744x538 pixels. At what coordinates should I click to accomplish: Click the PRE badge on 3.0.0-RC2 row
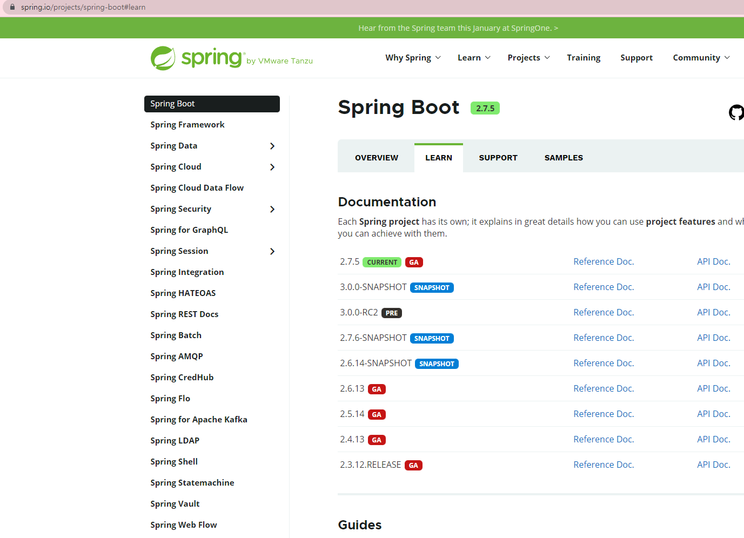(x=392, y=313)
